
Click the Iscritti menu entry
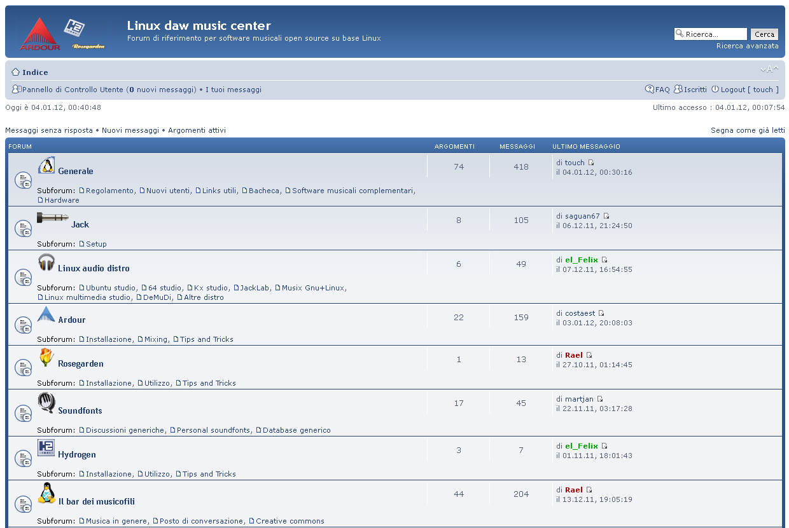pos(695,89)
